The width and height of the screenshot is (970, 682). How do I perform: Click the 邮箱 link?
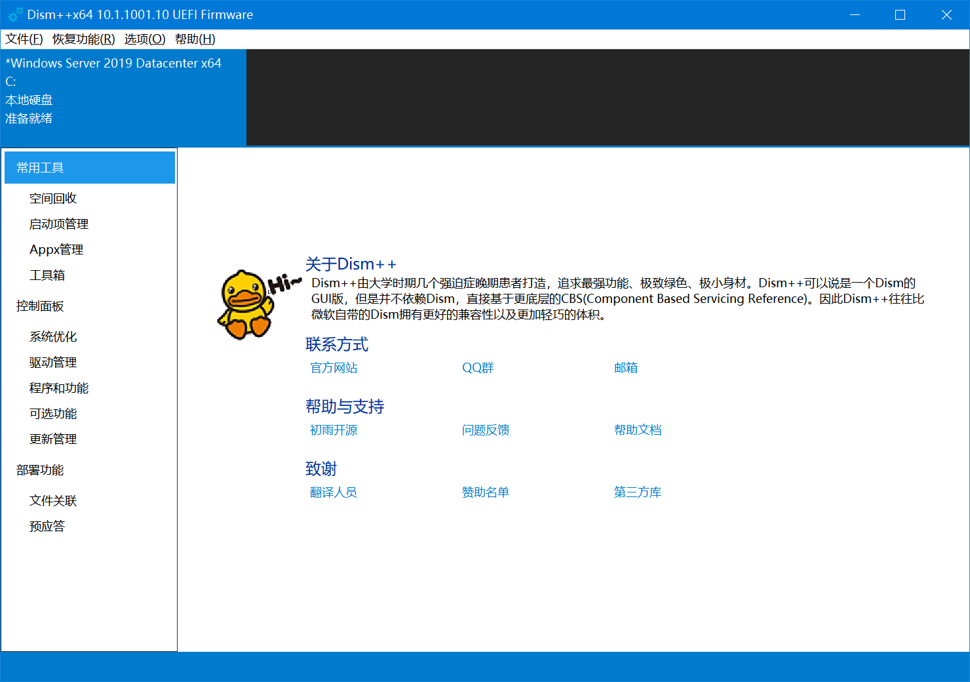tap(626, 368)
